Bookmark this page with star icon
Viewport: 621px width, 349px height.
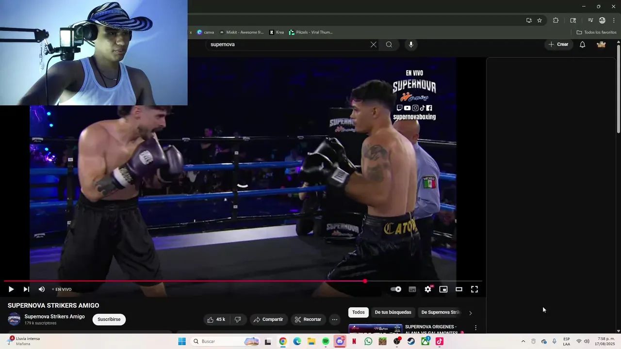click(539, 20)
